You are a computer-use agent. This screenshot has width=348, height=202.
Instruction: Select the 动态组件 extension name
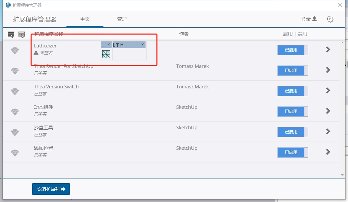click(x=43, y=107)
